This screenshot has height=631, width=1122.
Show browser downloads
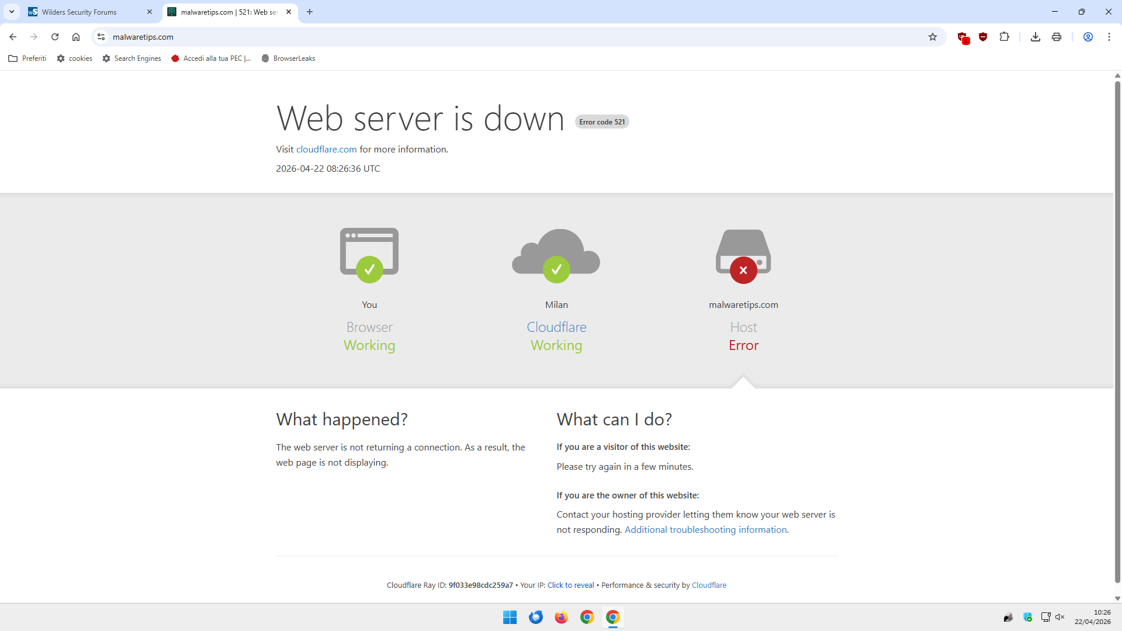tap(1036, 37)
